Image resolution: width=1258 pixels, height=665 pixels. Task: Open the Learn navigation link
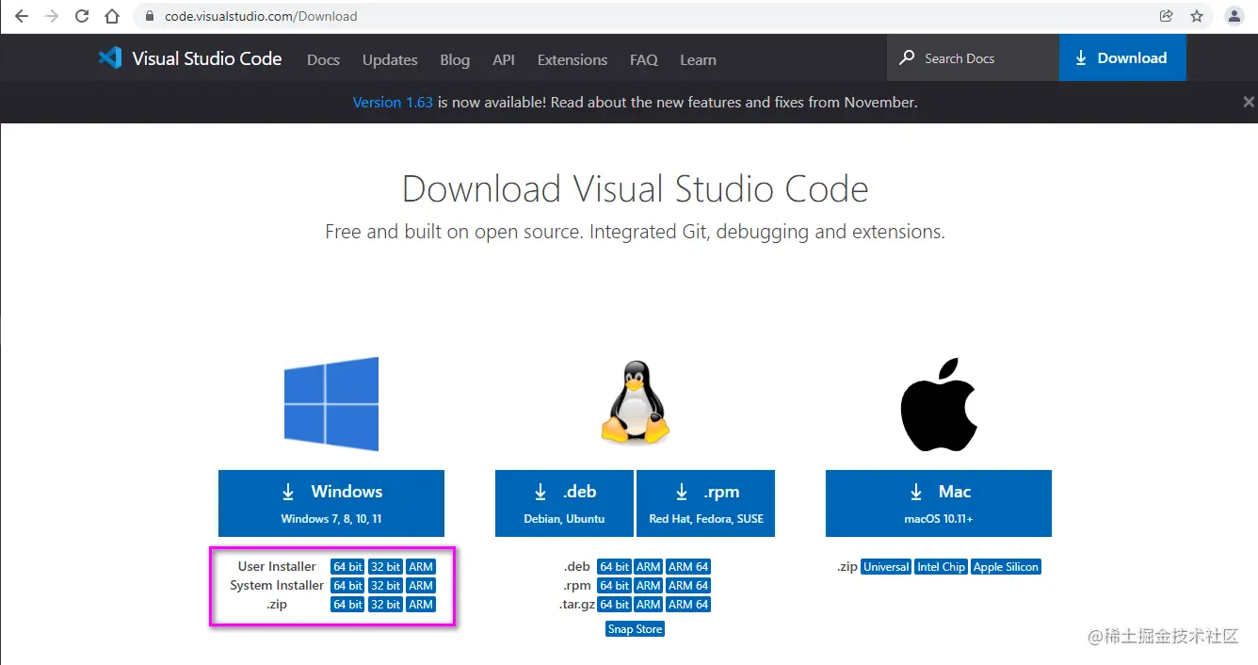[x=698, y=59]
